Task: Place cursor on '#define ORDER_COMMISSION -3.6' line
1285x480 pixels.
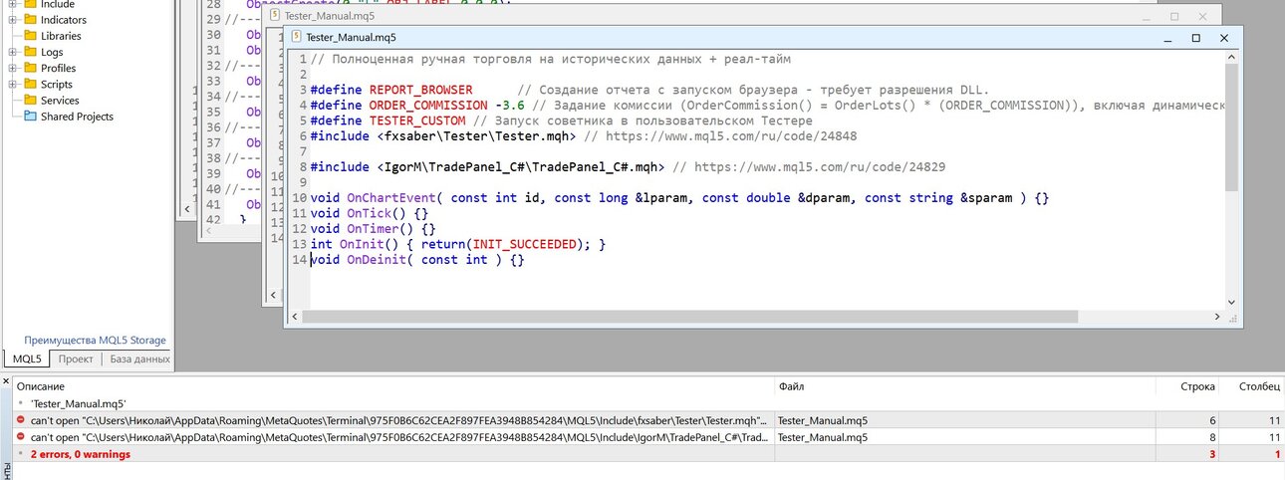Action: tap(767, 106)
